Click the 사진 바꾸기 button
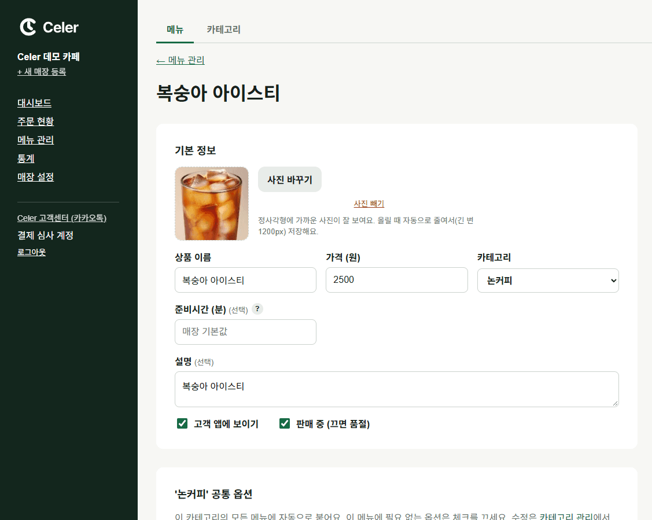Image resolution: width=652 pixels, height=520 pixels. pos(290,179)
